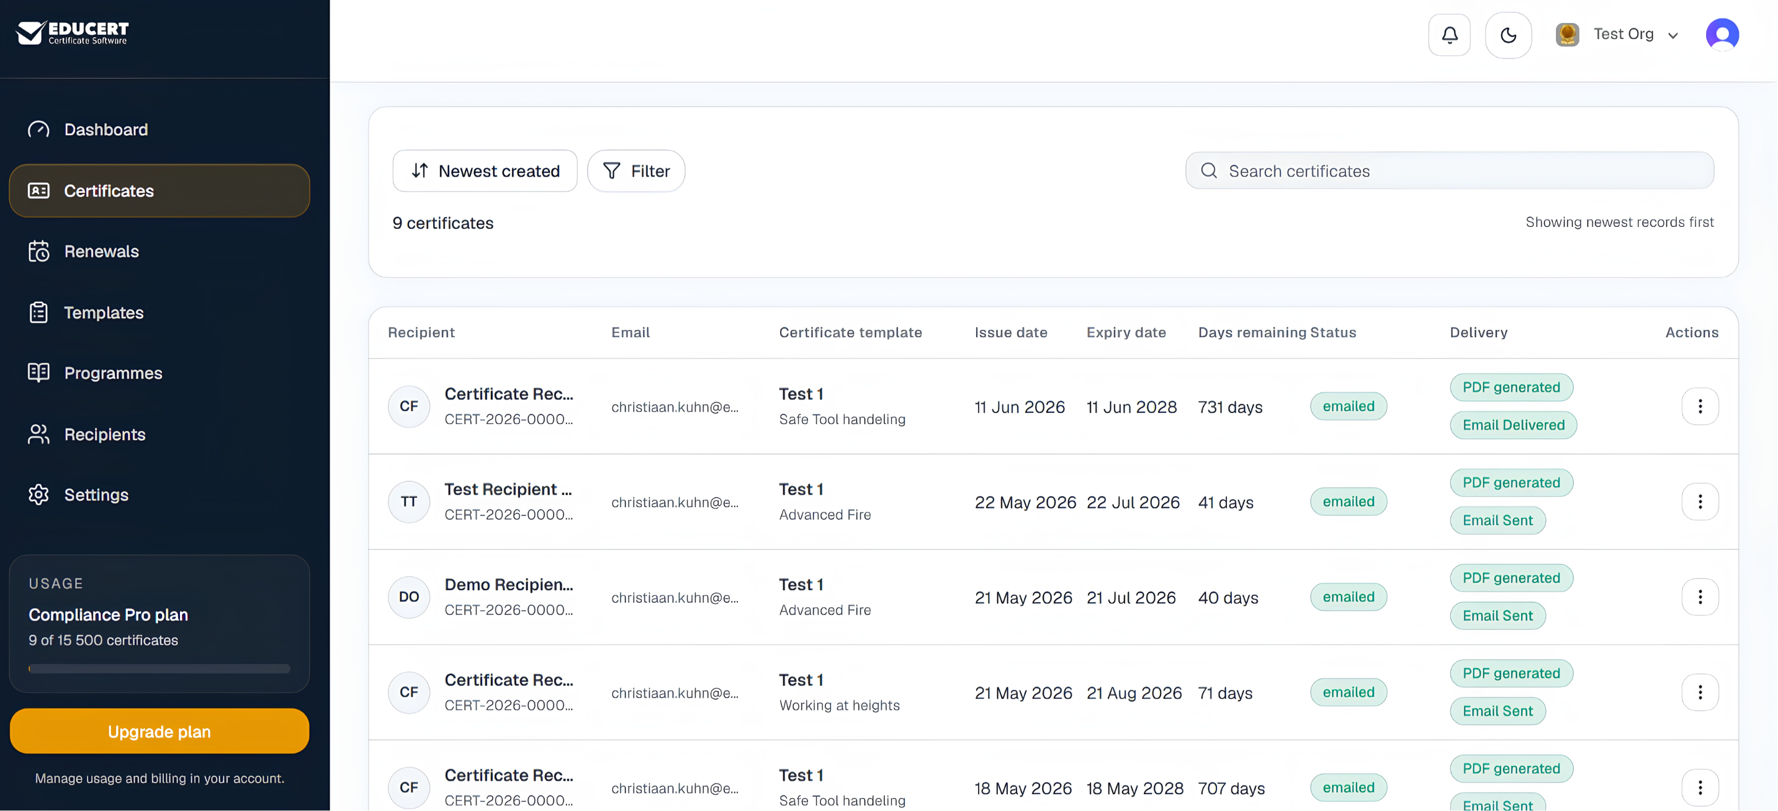The width and height of the screenshot is (1778, 811).
Task: Click the Recipients people icon
Action: point(38,434)
